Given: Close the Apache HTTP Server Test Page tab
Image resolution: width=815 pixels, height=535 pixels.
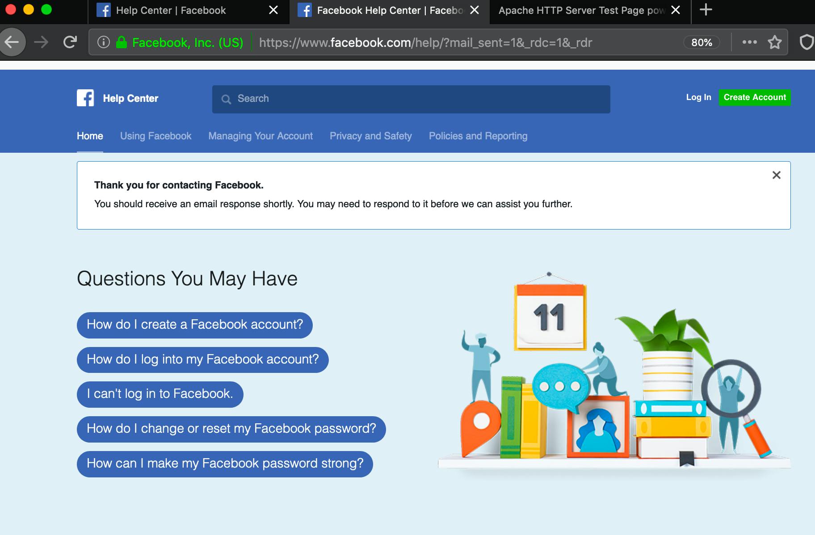Looking at the screenshot, I should click(x=676, y=10).
